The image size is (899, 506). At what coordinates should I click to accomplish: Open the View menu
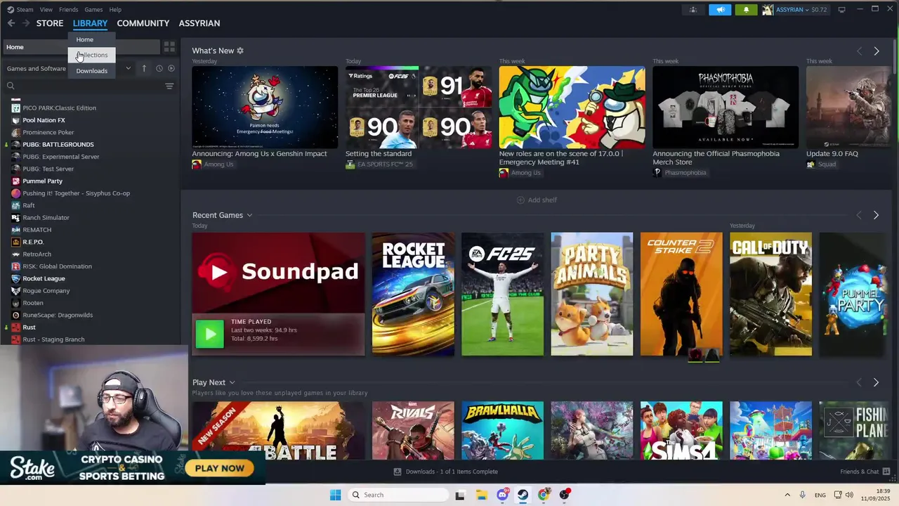(46, 10)
